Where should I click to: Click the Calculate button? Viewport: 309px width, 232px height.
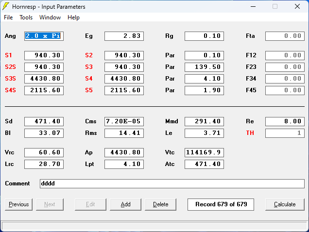pos(285,204)
